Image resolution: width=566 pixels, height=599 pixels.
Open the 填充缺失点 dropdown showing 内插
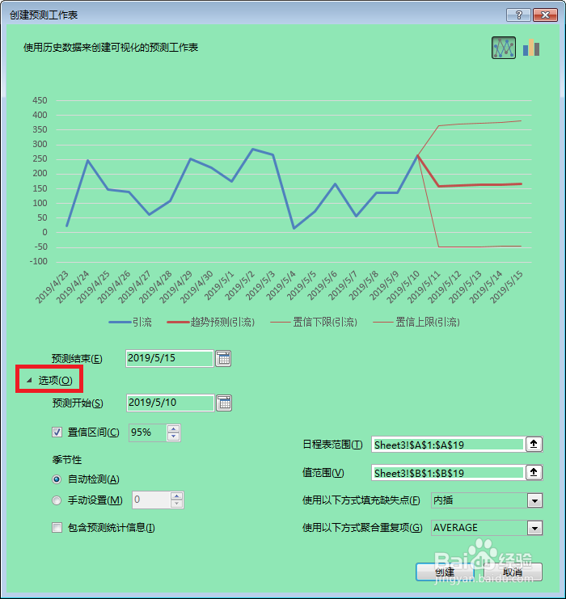pos(534,500)
